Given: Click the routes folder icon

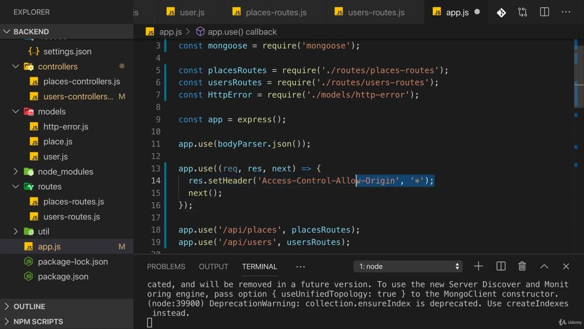Looking at the screenshot, I should (29, 186).
